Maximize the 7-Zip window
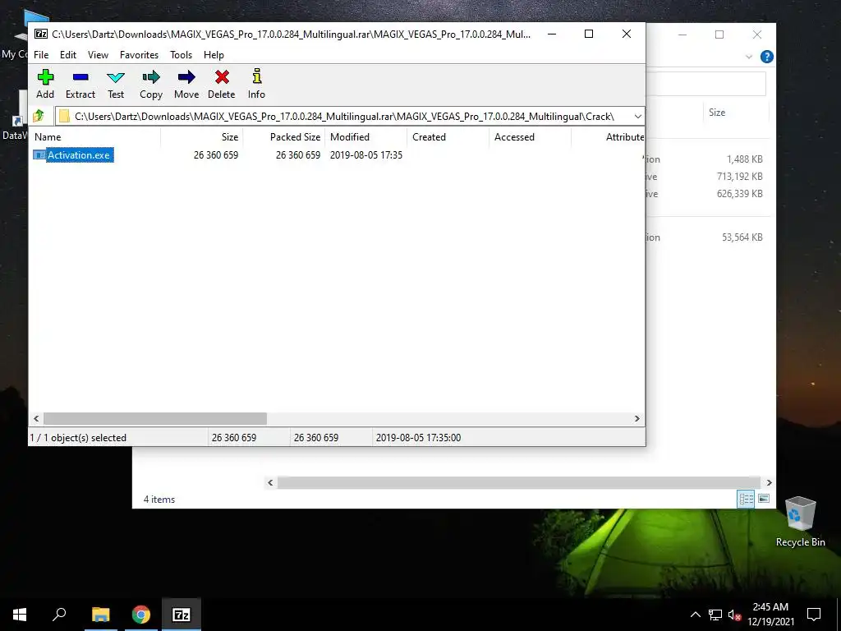Screen dimensions: 841x631 pos(589,34)
